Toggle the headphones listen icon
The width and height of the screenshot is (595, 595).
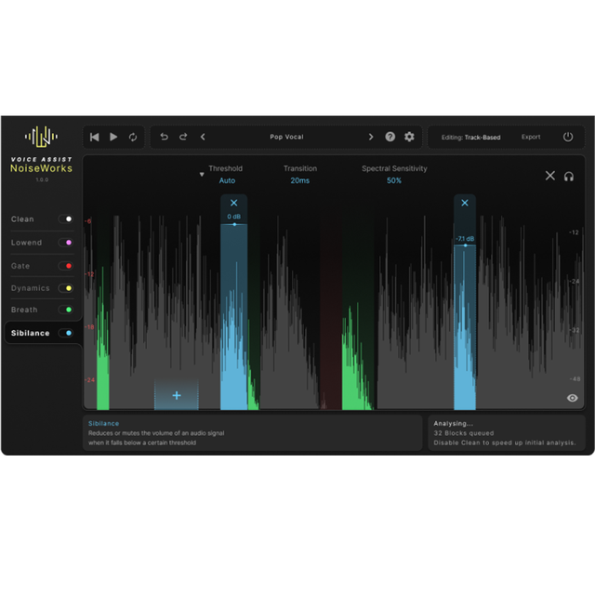[568, 177]
